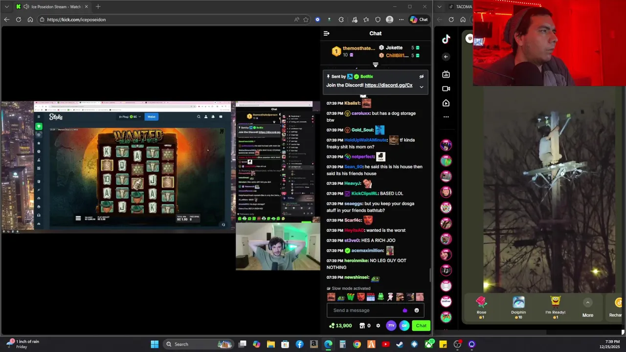Image resolution: width=626 pixels, height=352 pixels.
Task: Send the I'm Ready! gift on TikTok
Action: (x=555, y=307)
